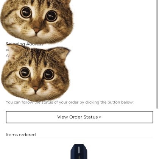Click the white stripe on navy product
The height and width of the screenshot is (159, 159).
coord(79,150)
